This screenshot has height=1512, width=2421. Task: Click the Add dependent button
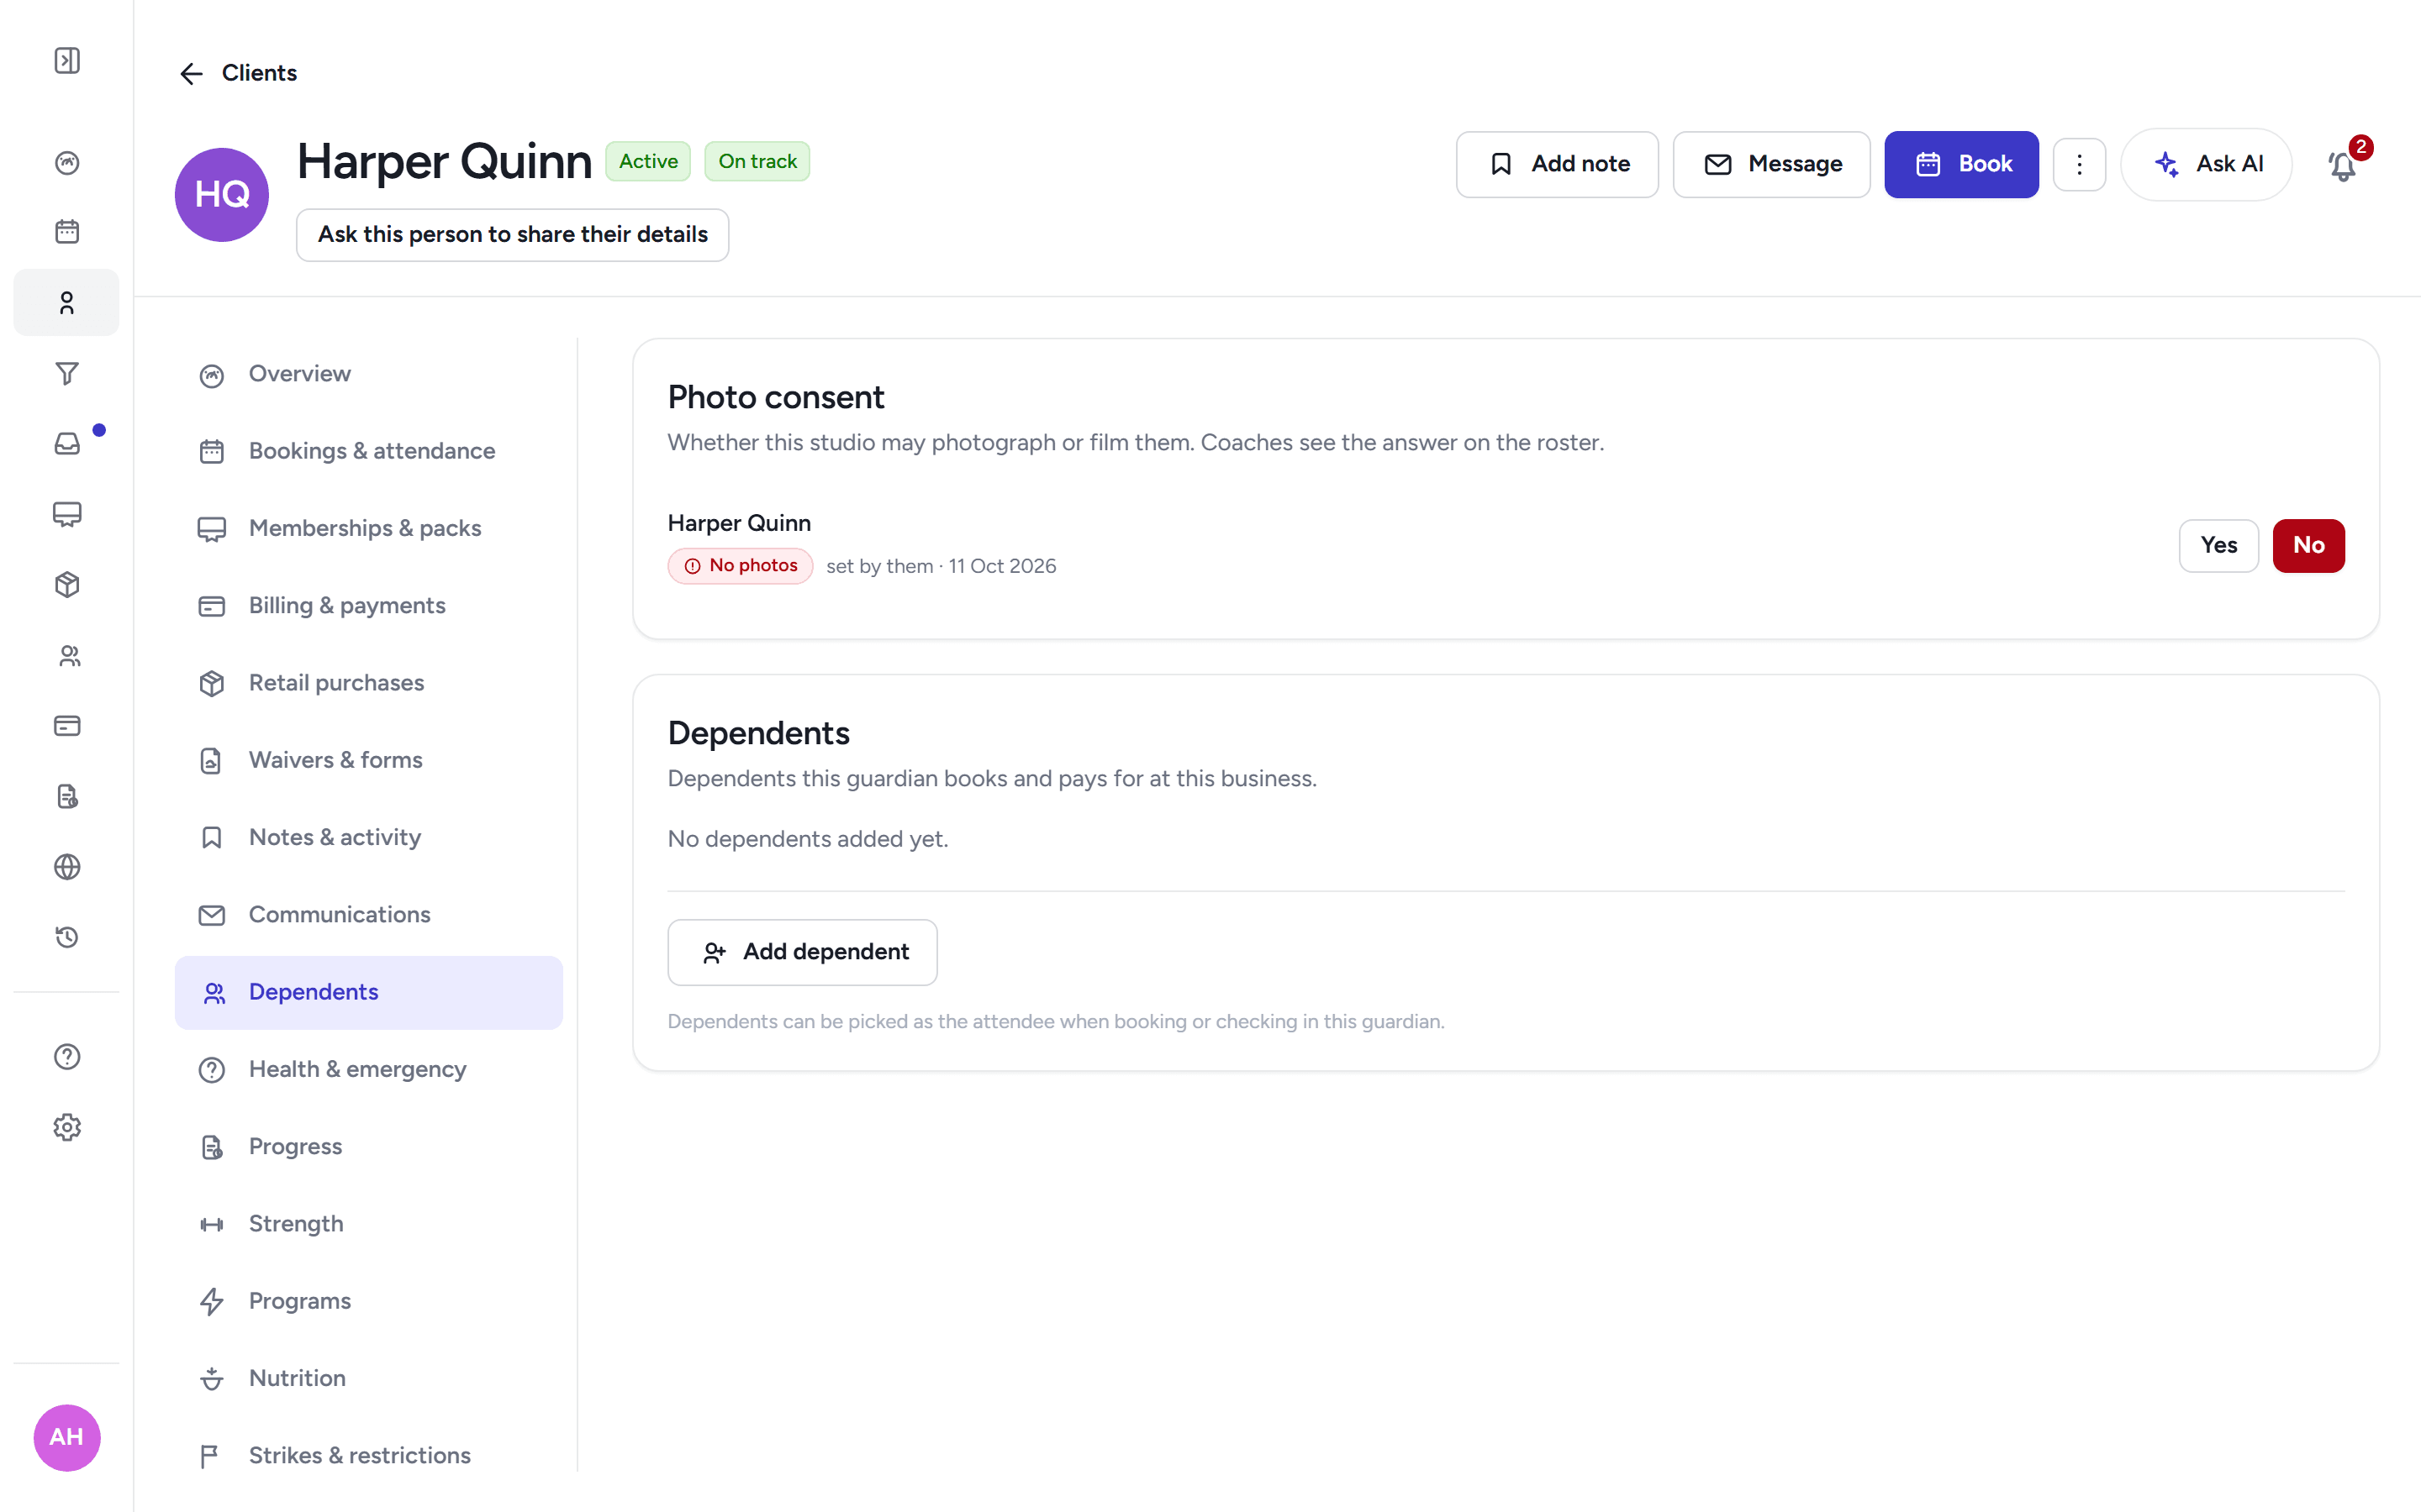802,952
